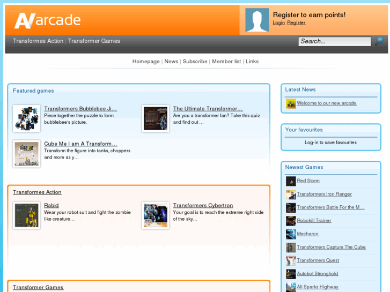The image size is (390, 292).
Task: Open the Transformers Battle For the M... link
Action: tap(330, 207)
